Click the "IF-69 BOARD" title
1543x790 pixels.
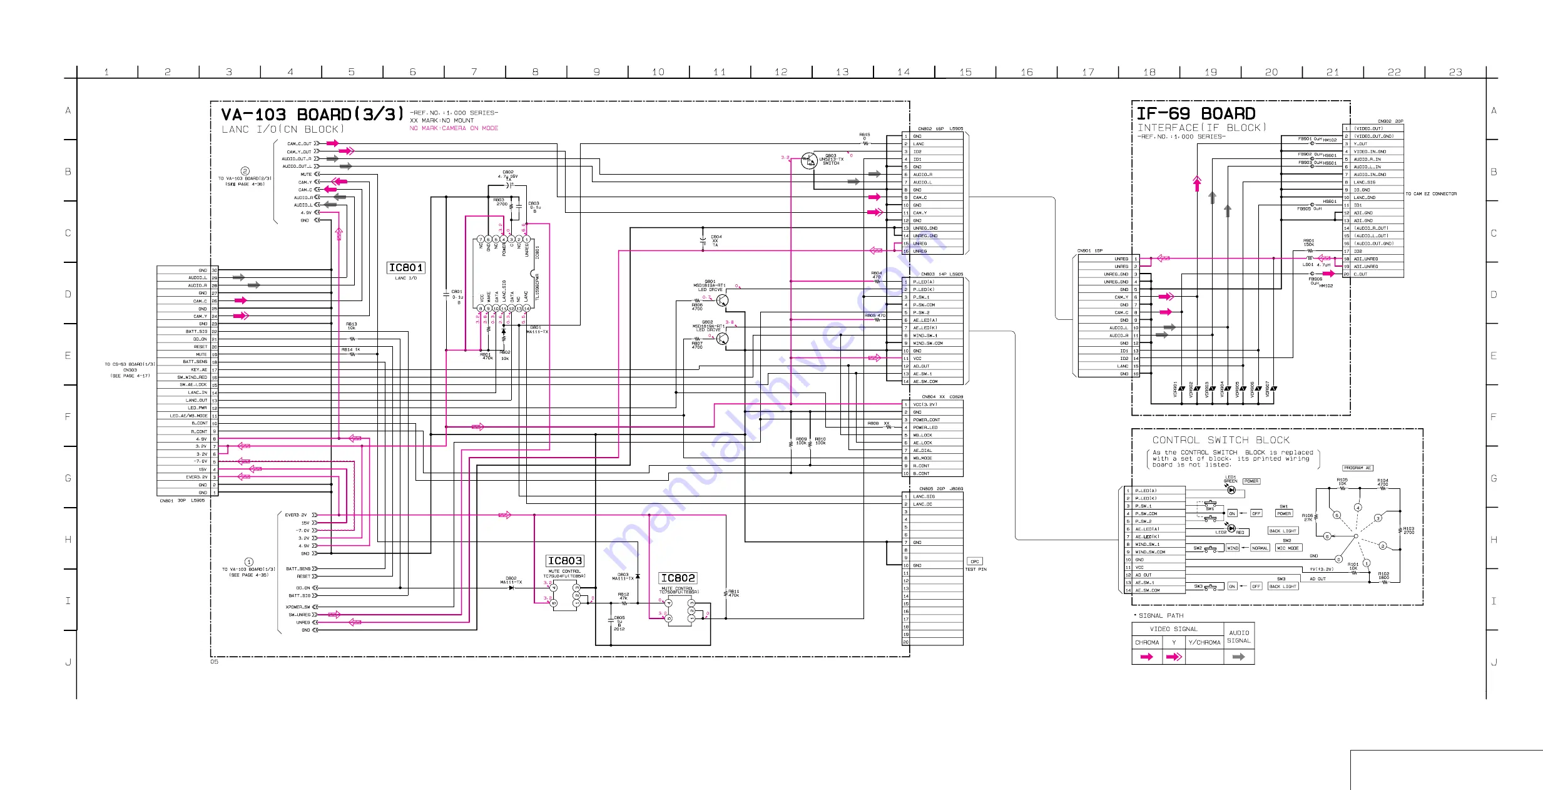click(x=1196, y=114)
